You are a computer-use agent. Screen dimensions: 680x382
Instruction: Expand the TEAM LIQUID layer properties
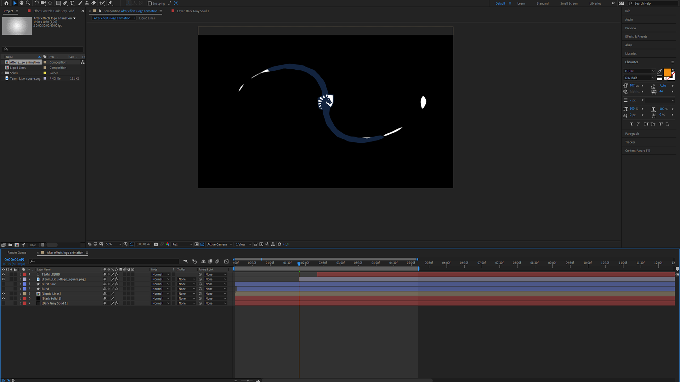tap(21, 274)
